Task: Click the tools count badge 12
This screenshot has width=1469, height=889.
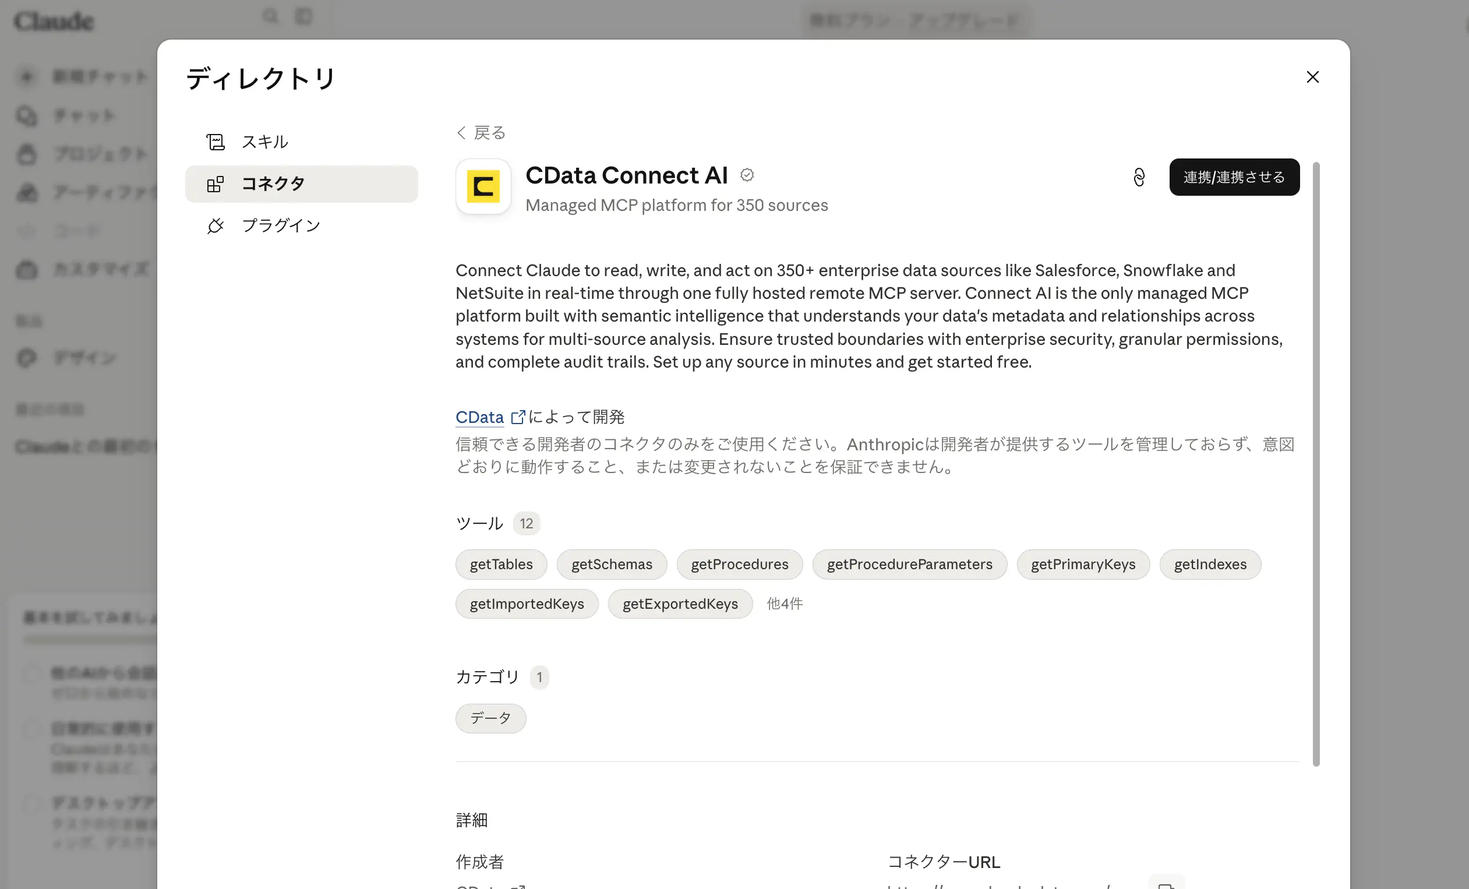Action: (x=526, y=524)
